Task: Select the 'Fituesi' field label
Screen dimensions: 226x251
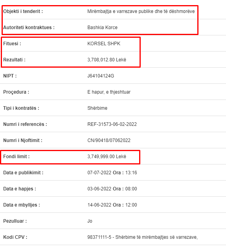Action: tap(12, 44)
